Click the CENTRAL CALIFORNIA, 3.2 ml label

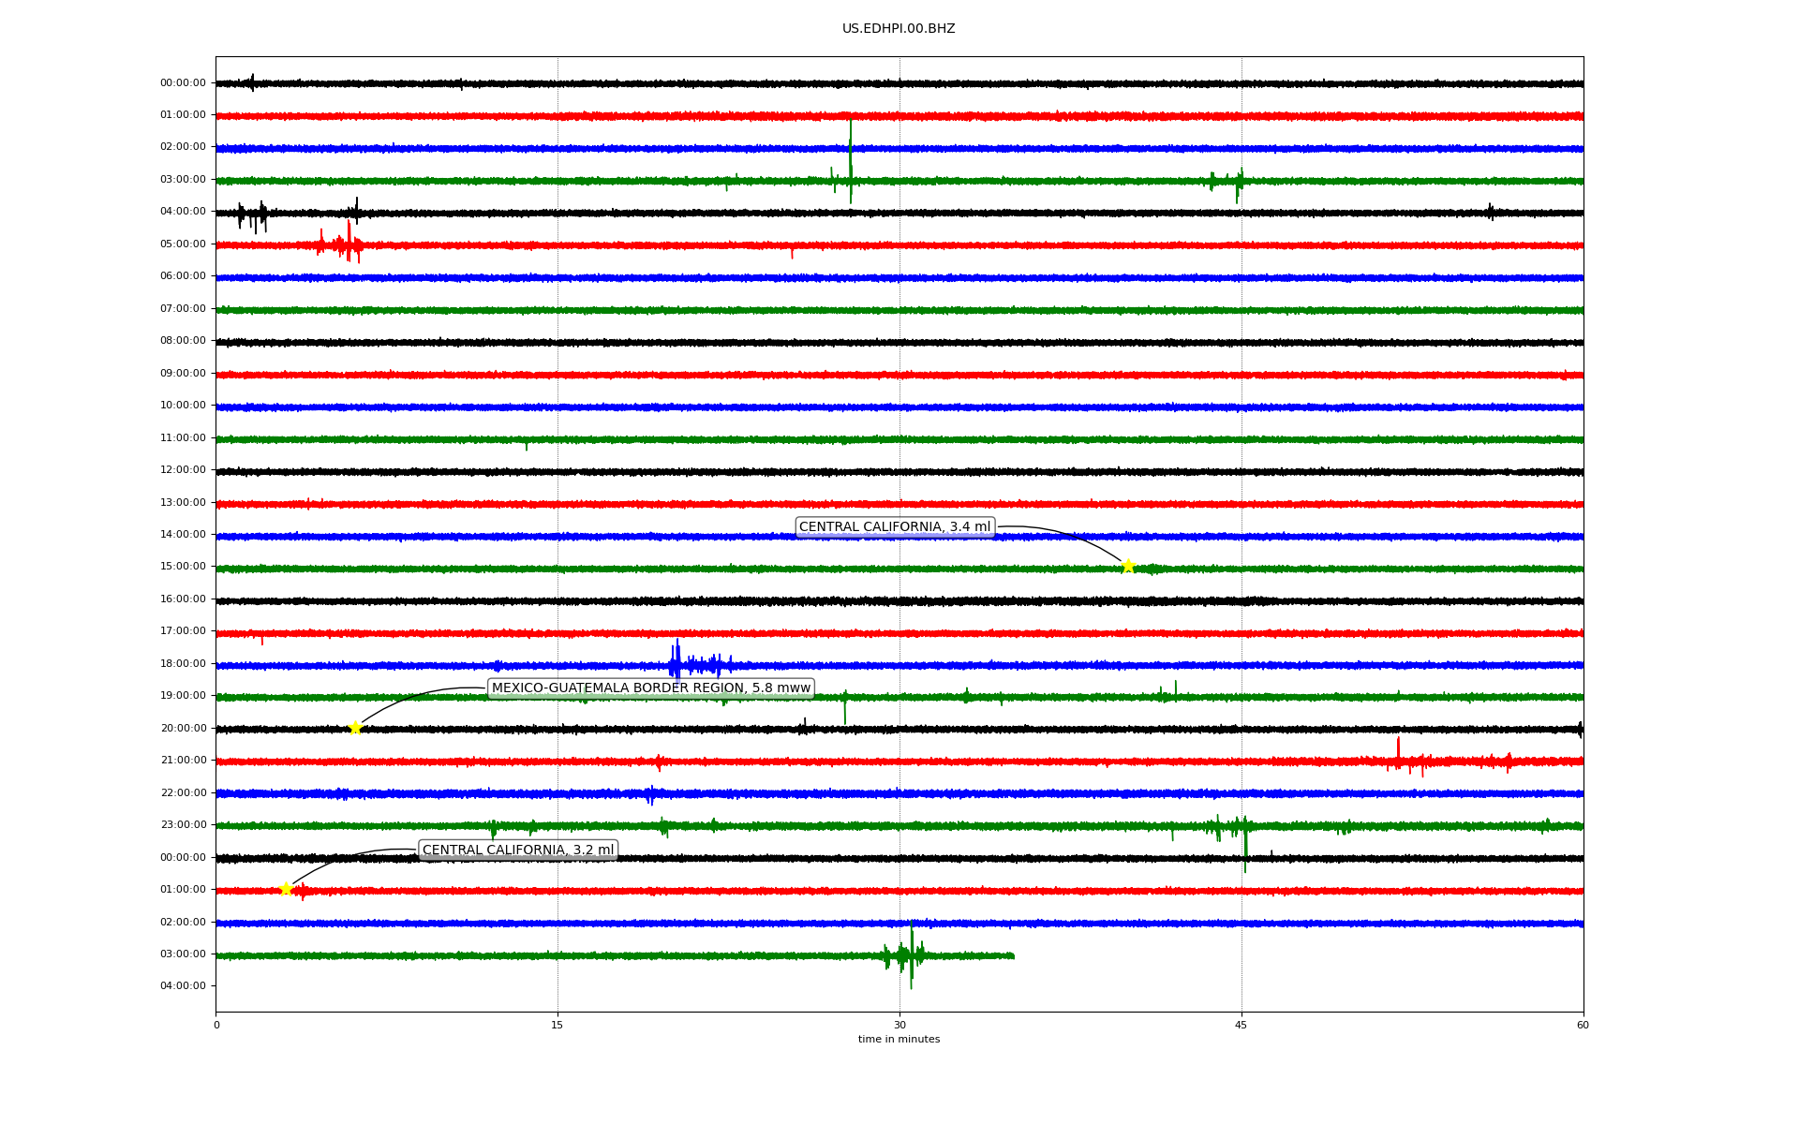tap(518, 850)
